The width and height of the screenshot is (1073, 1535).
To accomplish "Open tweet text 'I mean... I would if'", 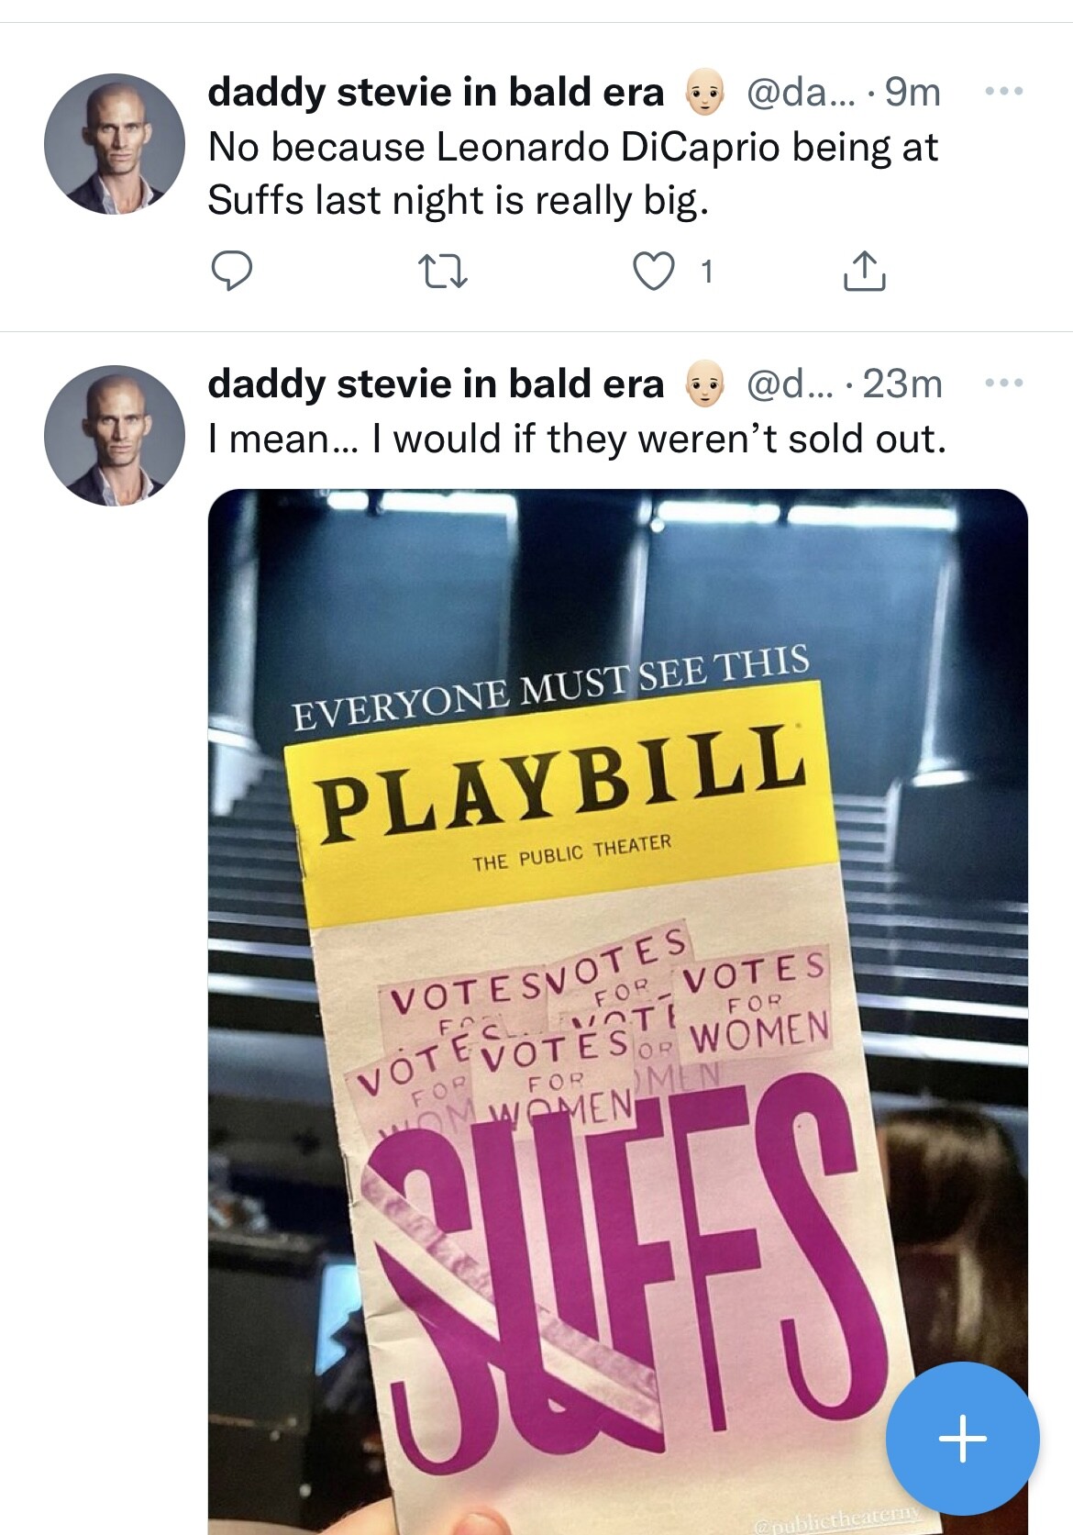I will tap(577, 439).
